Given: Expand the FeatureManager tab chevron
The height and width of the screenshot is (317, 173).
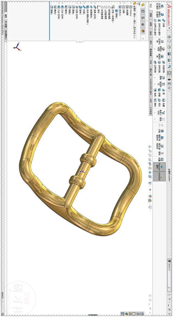Looking at the screenshot, I should (x=143, y=38).
